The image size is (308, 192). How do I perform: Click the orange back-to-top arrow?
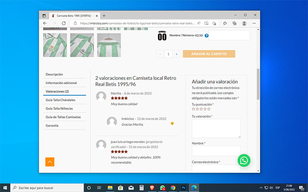[50, 162]
